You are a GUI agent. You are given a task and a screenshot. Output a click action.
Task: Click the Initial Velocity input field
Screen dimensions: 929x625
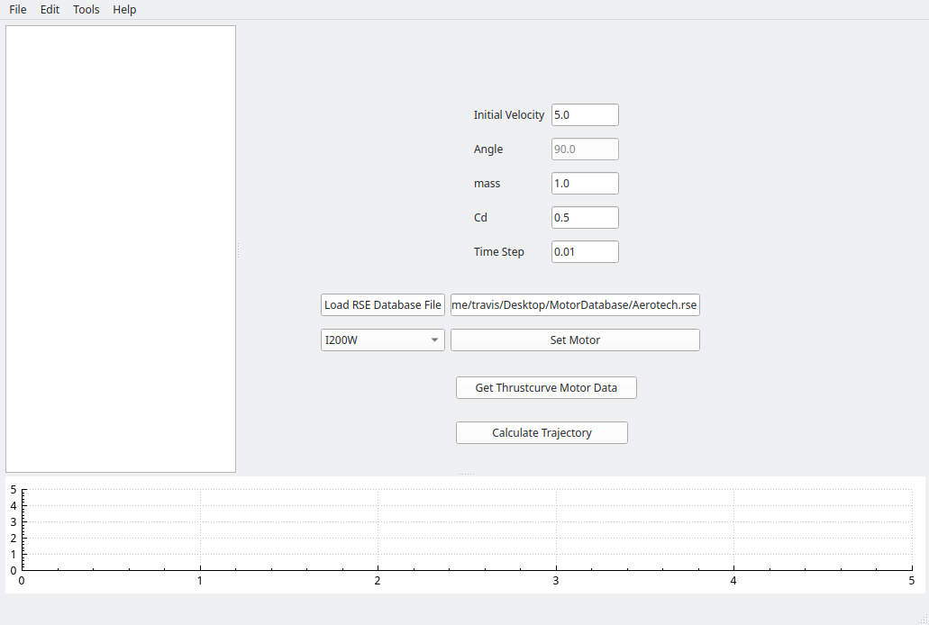(x=585, y=115)
